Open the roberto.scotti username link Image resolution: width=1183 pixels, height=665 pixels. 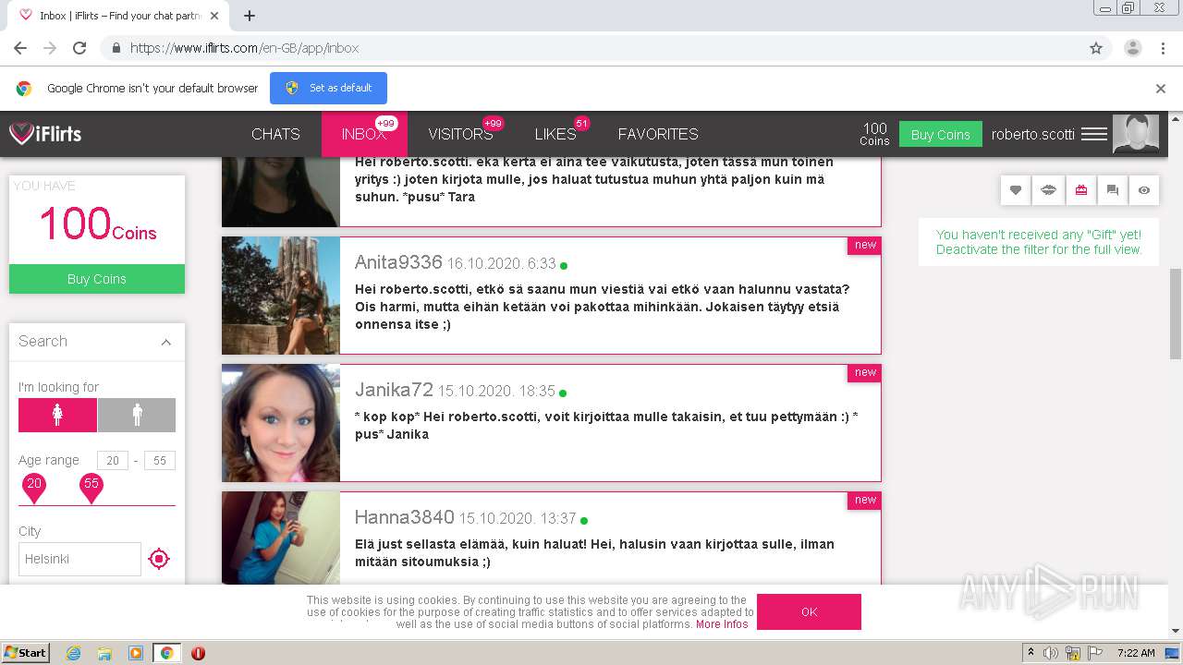click(1032, 134)
